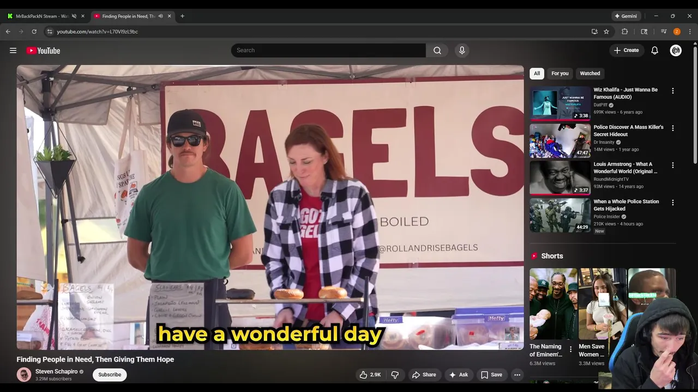Dislike the video with thumbs down
The image size is (698, 392).
click(x=395, y=375)
